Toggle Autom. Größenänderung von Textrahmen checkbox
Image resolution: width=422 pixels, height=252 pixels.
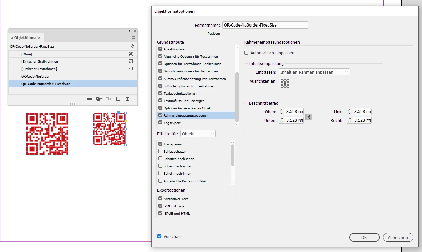(160, 79)
